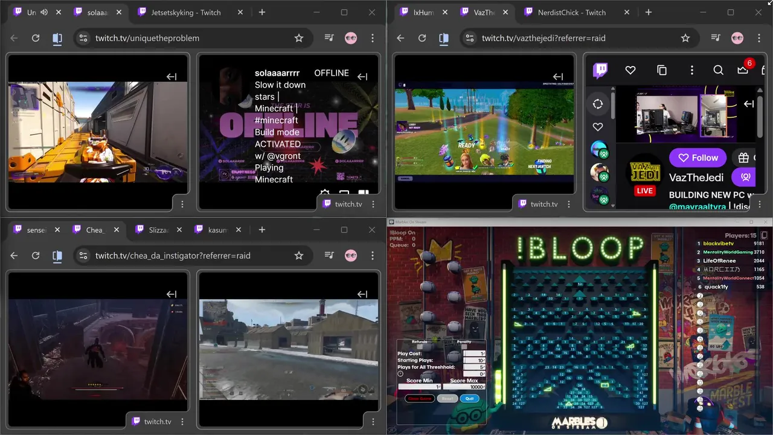Image resolution: width=773 pixels, height=435 pixels.
Task: Click the VazTheJedi LIVE avatar
Action: tap(644, 175)
